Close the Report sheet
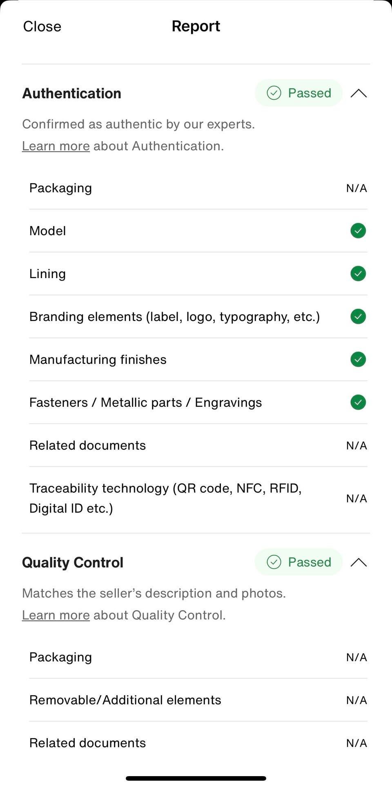Screen dimensions: 392x788 coord(42,27)
